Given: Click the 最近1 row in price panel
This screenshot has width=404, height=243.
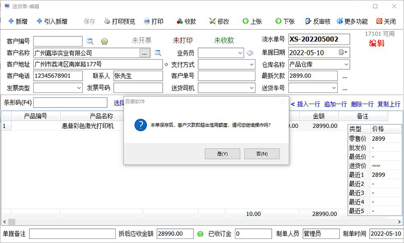Looking at the screenshot, I should tap(374, 175).
